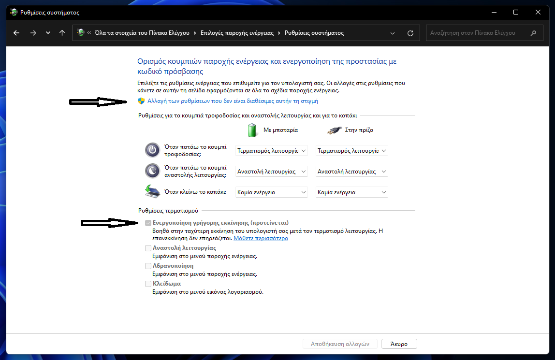The width and height of the screenshot is (555, 360).
Task: Open the recent locations chevron
Action: 47,33
